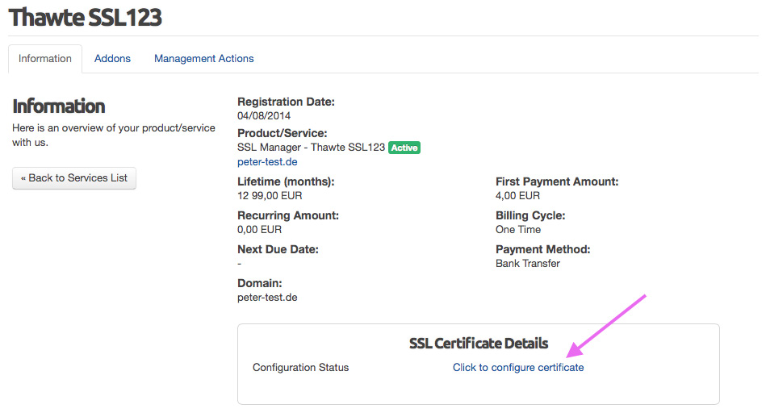The height and width of the screenshot is (417, 766).
Task: Select the Domain label
Action: [259, 283]
